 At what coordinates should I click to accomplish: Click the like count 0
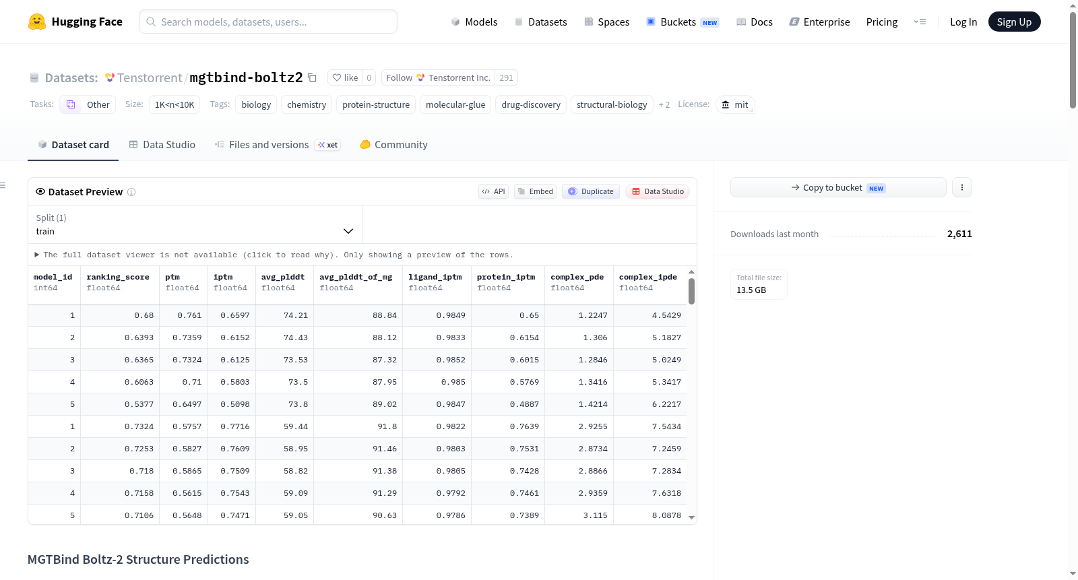[x=369, y=77]
